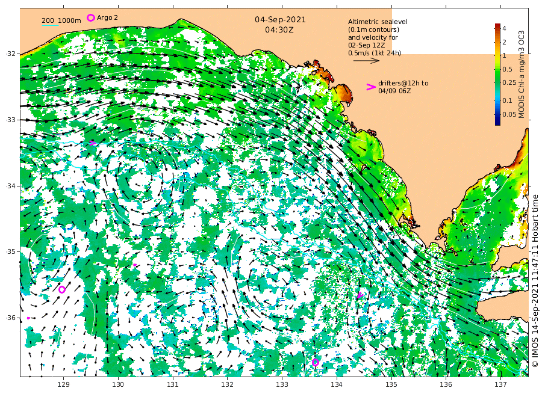Click the longitude axis label '129'

(x=63, y=384)
